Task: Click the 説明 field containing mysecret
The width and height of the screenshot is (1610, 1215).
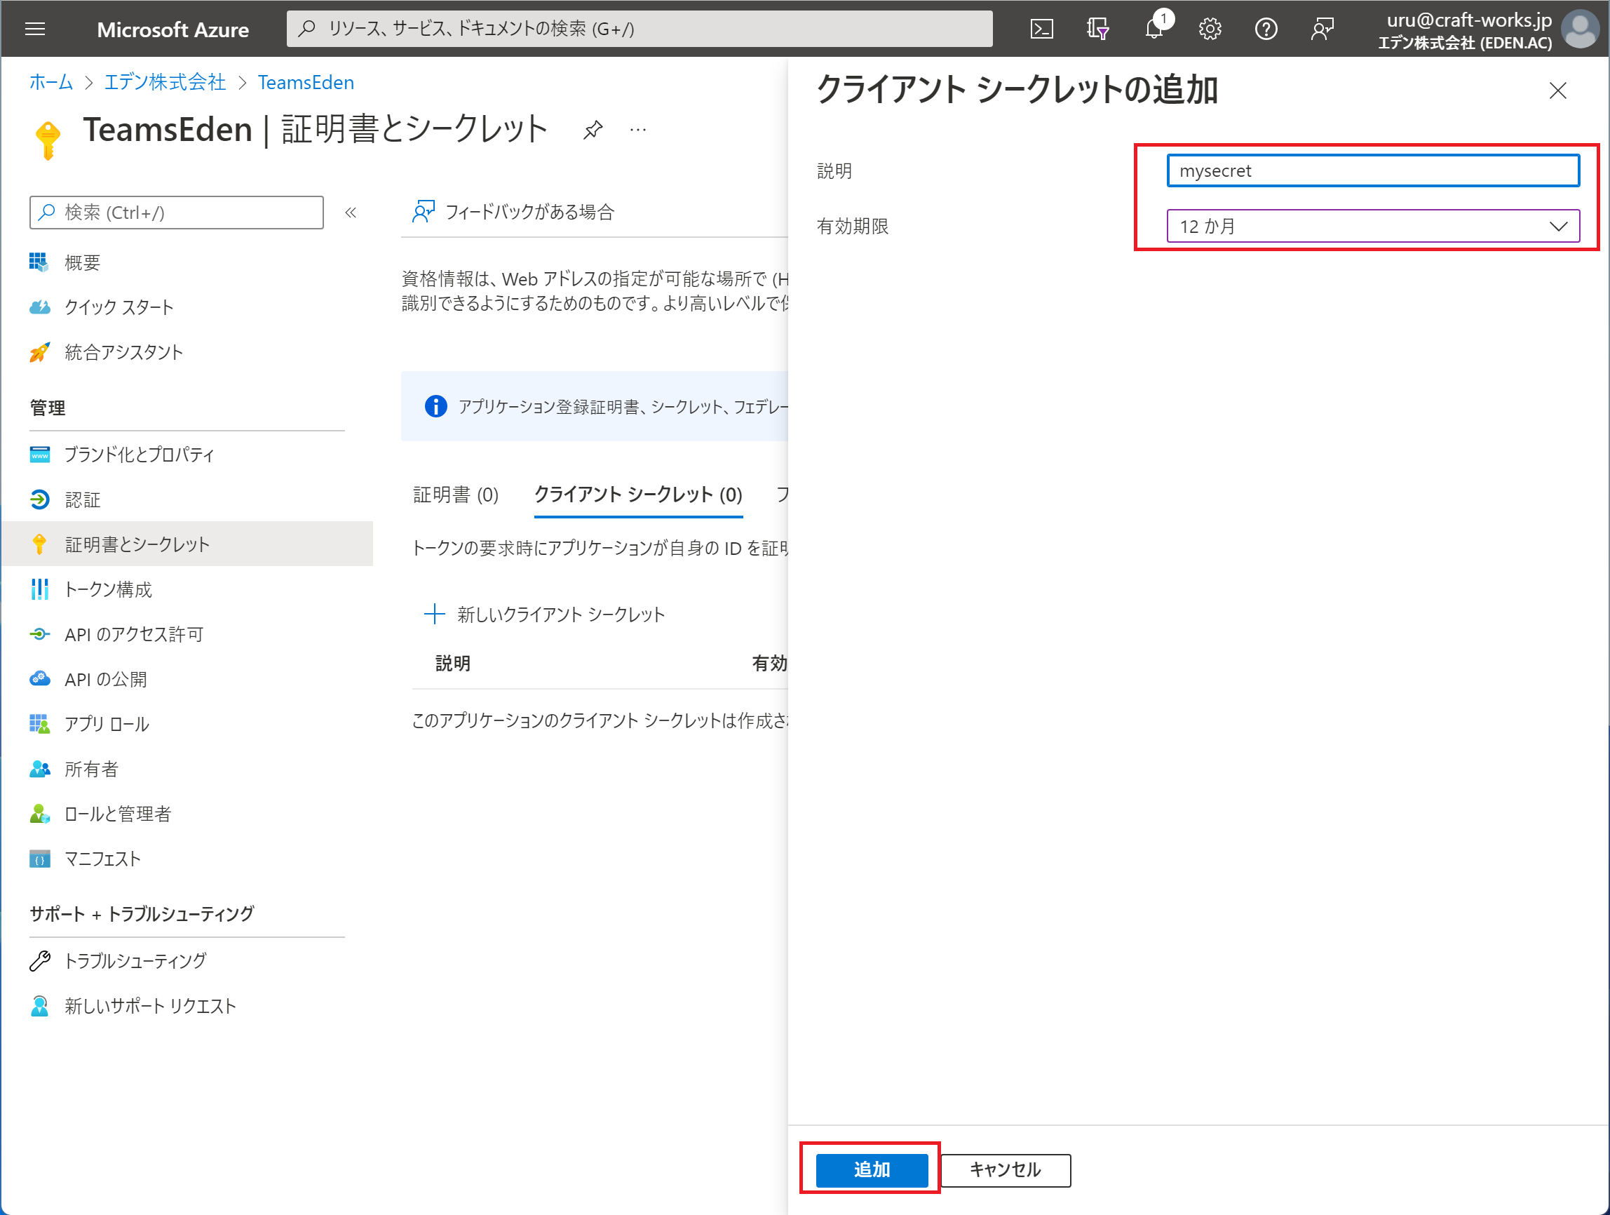Action: [1374, 171]
